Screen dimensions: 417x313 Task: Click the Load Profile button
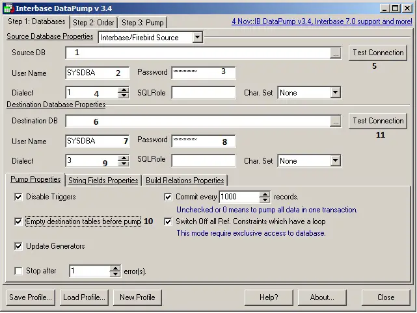(84, 297)
